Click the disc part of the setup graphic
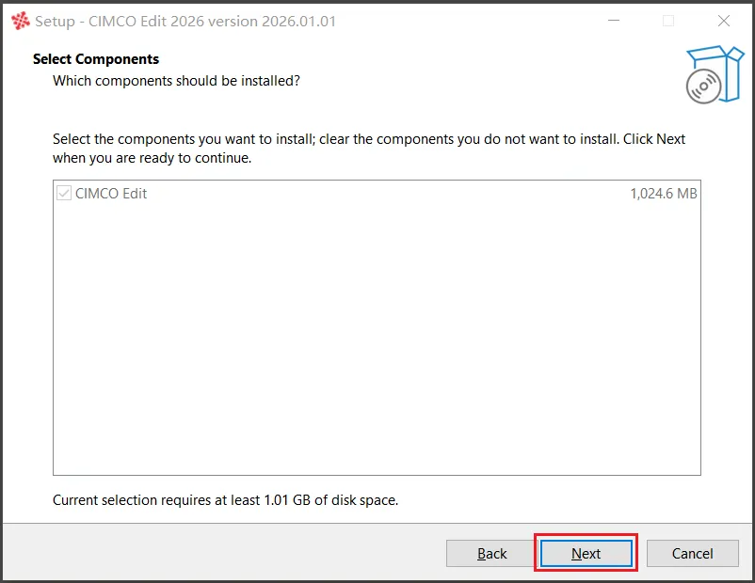The image size is (755, 583). tap(703, 87)
